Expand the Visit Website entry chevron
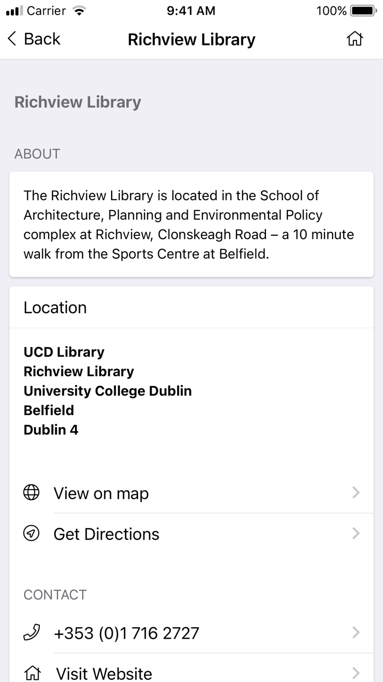The width and height of the screenshot is (383, 682). (x=356, y=673)
